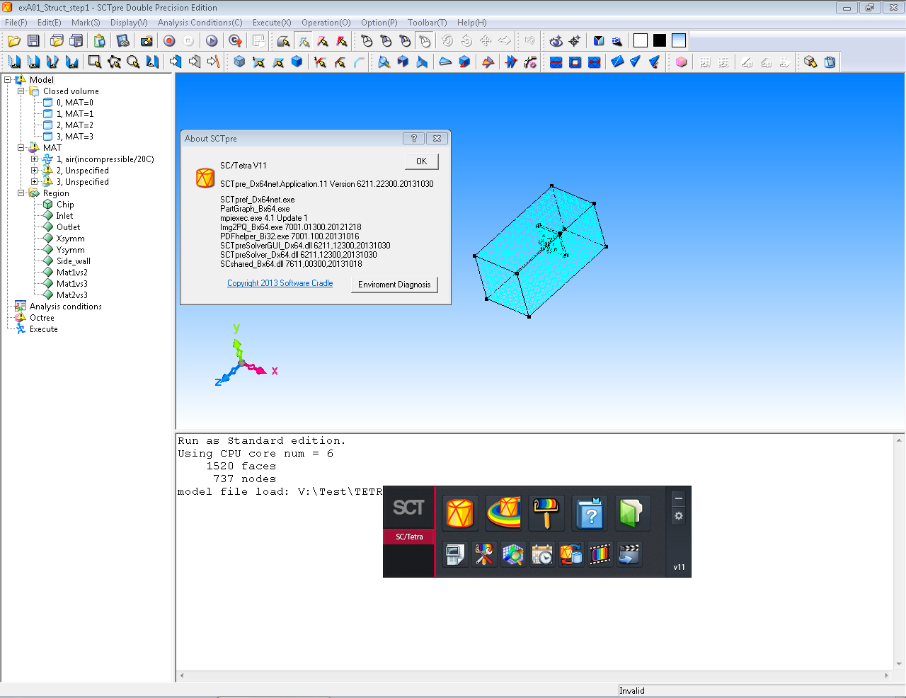906x698 pixels.
Task: Open the Display(V) menu
Action: tap(129, 23)
